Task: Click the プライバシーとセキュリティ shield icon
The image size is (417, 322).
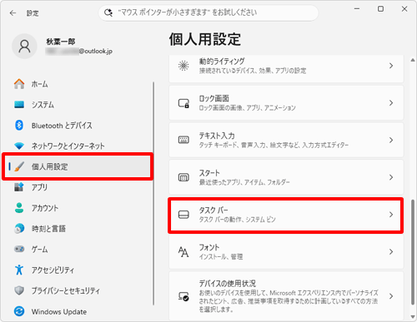Action: coord(19,290)
